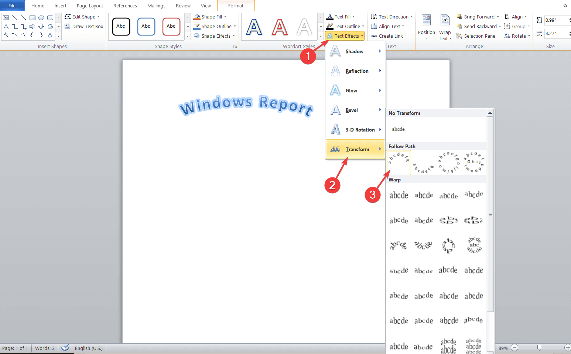Click the proofing check icon in status bar
The image size is (571, 354).
pyautogui.click(x=65, y=348)
